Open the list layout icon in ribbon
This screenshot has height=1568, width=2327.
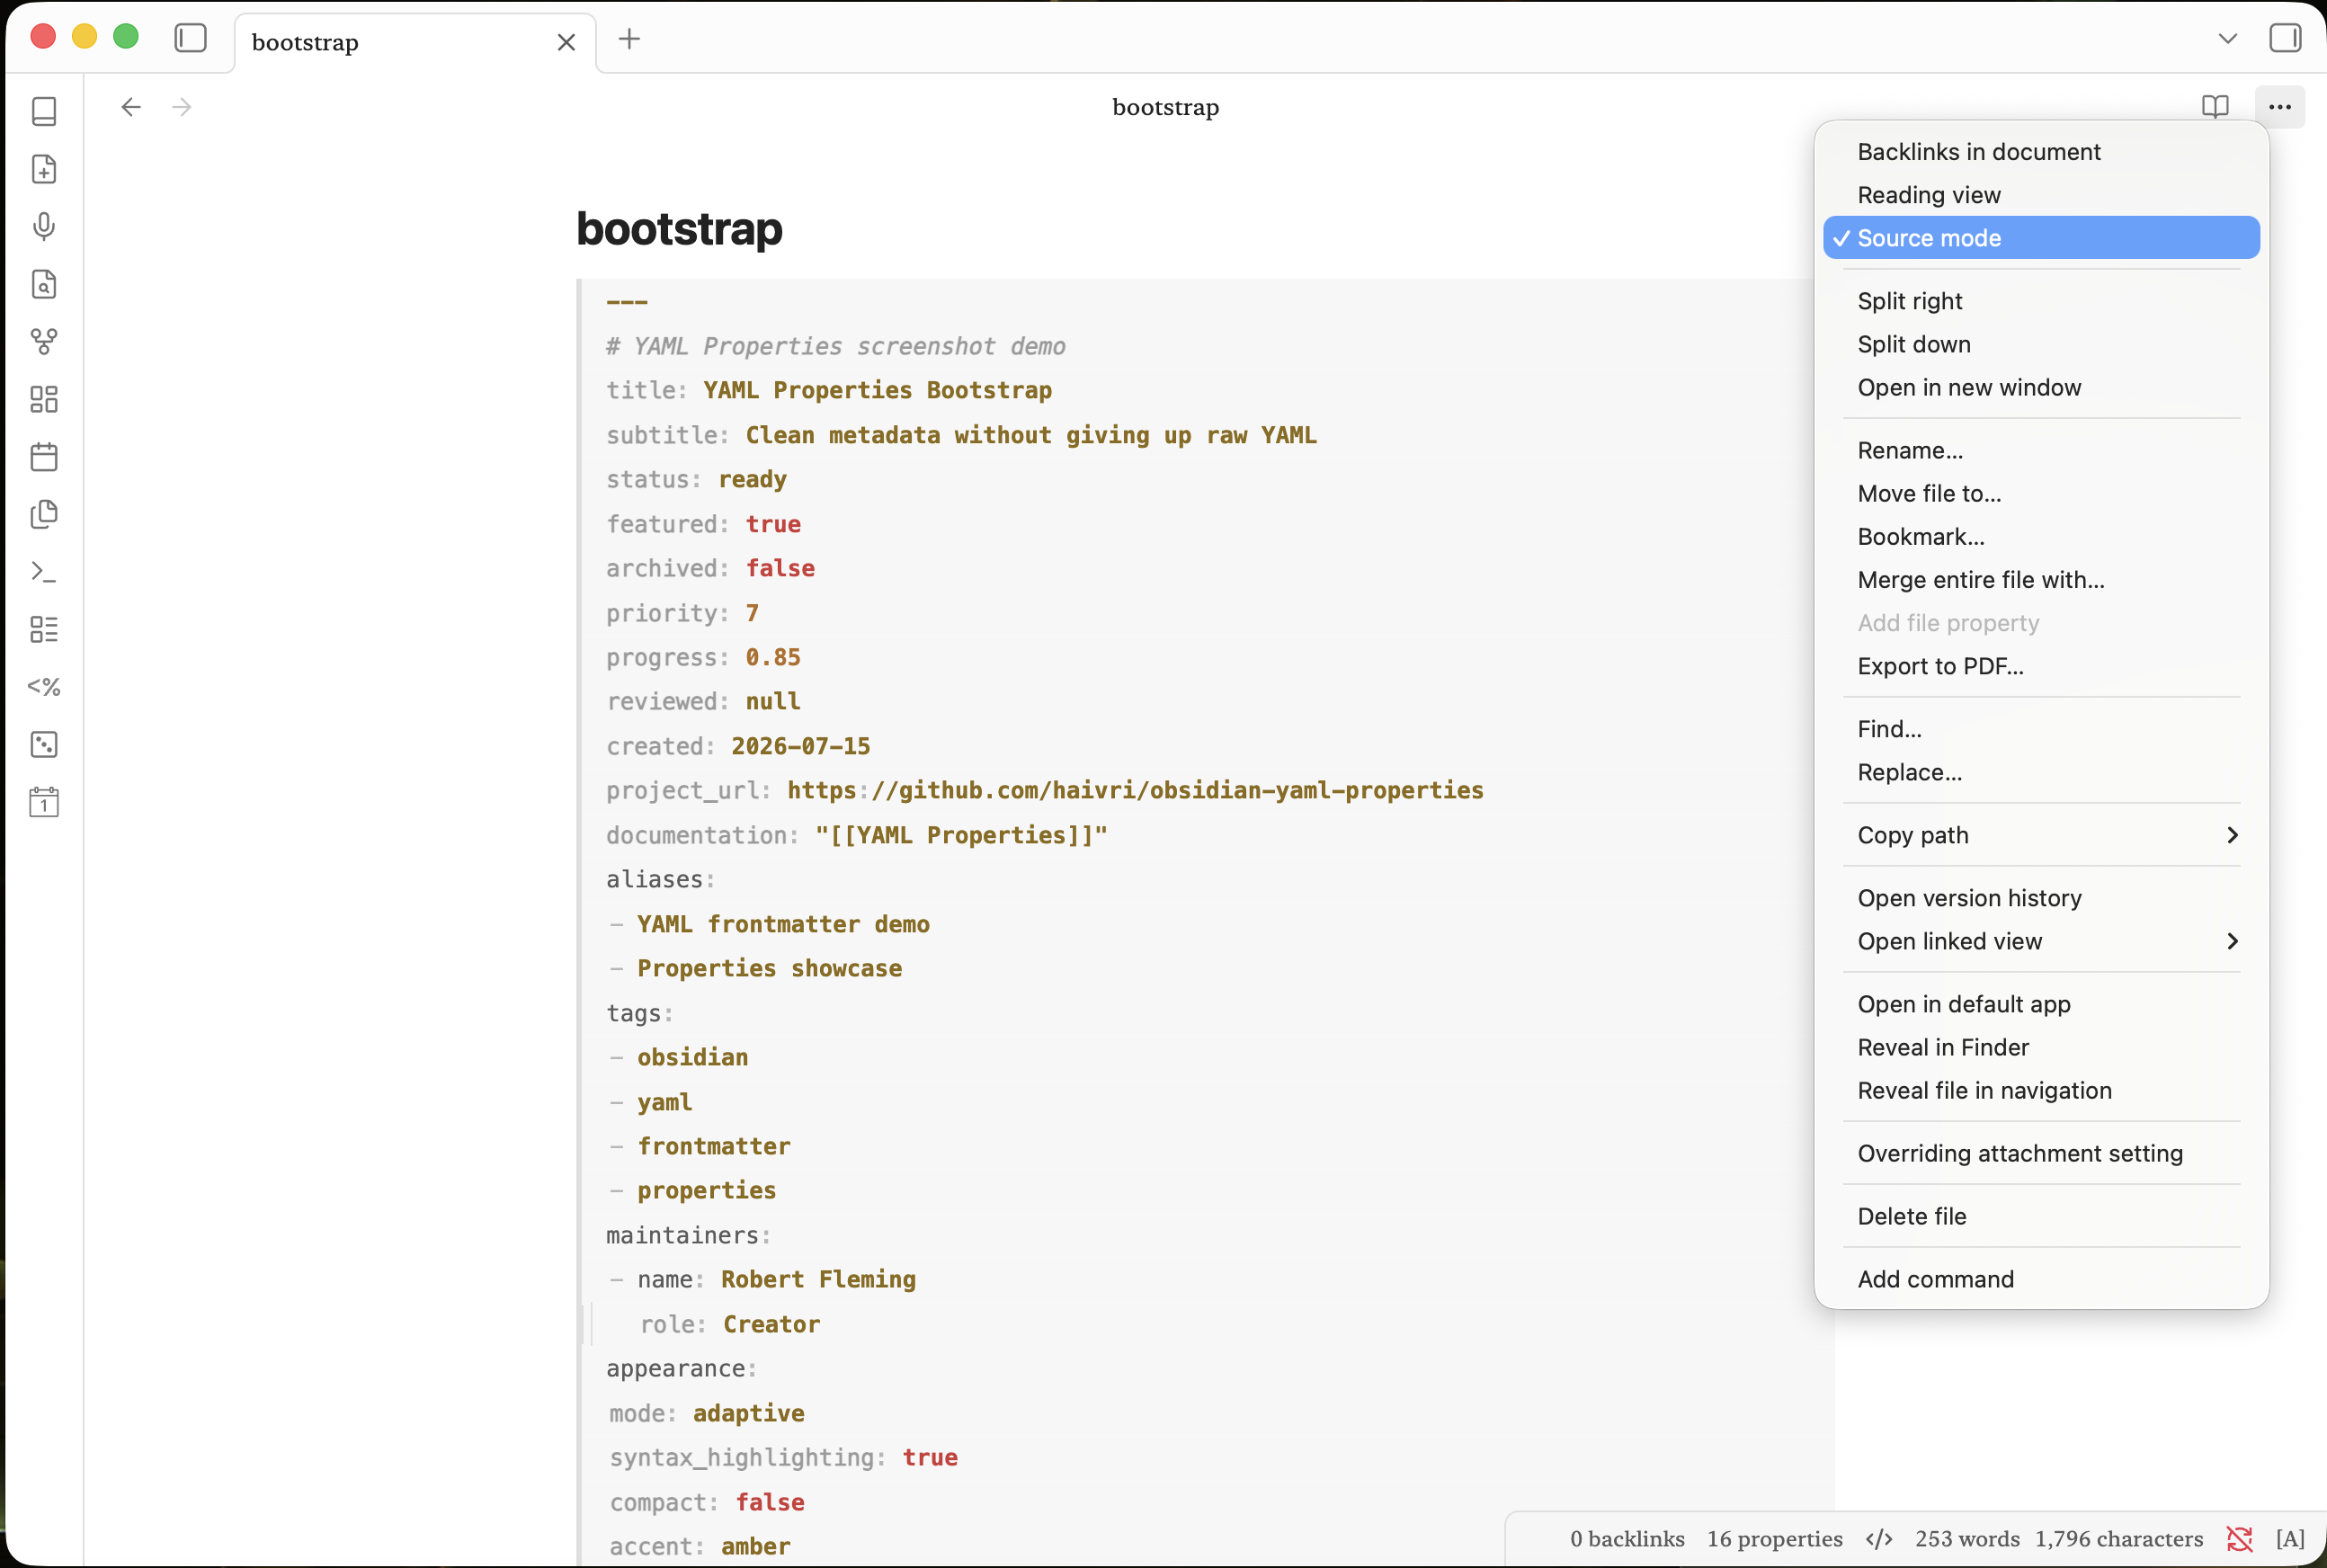(x=44, y=629)
